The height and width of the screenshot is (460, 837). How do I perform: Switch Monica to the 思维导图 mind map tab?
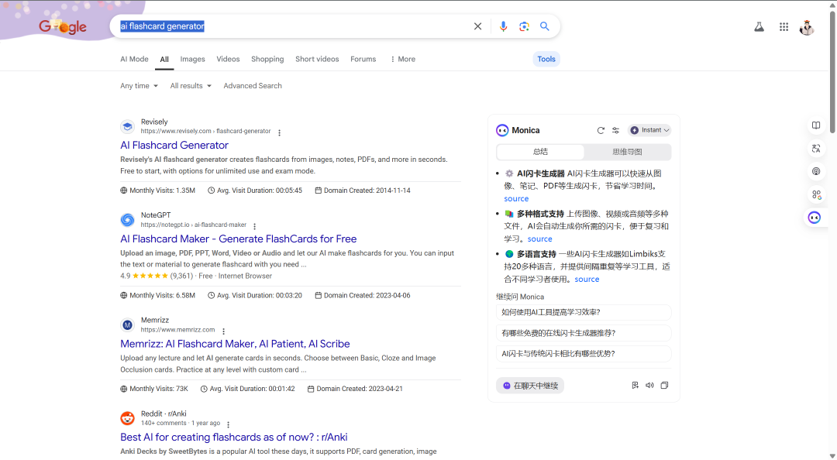pyautogui.click(x=627, y=152)
